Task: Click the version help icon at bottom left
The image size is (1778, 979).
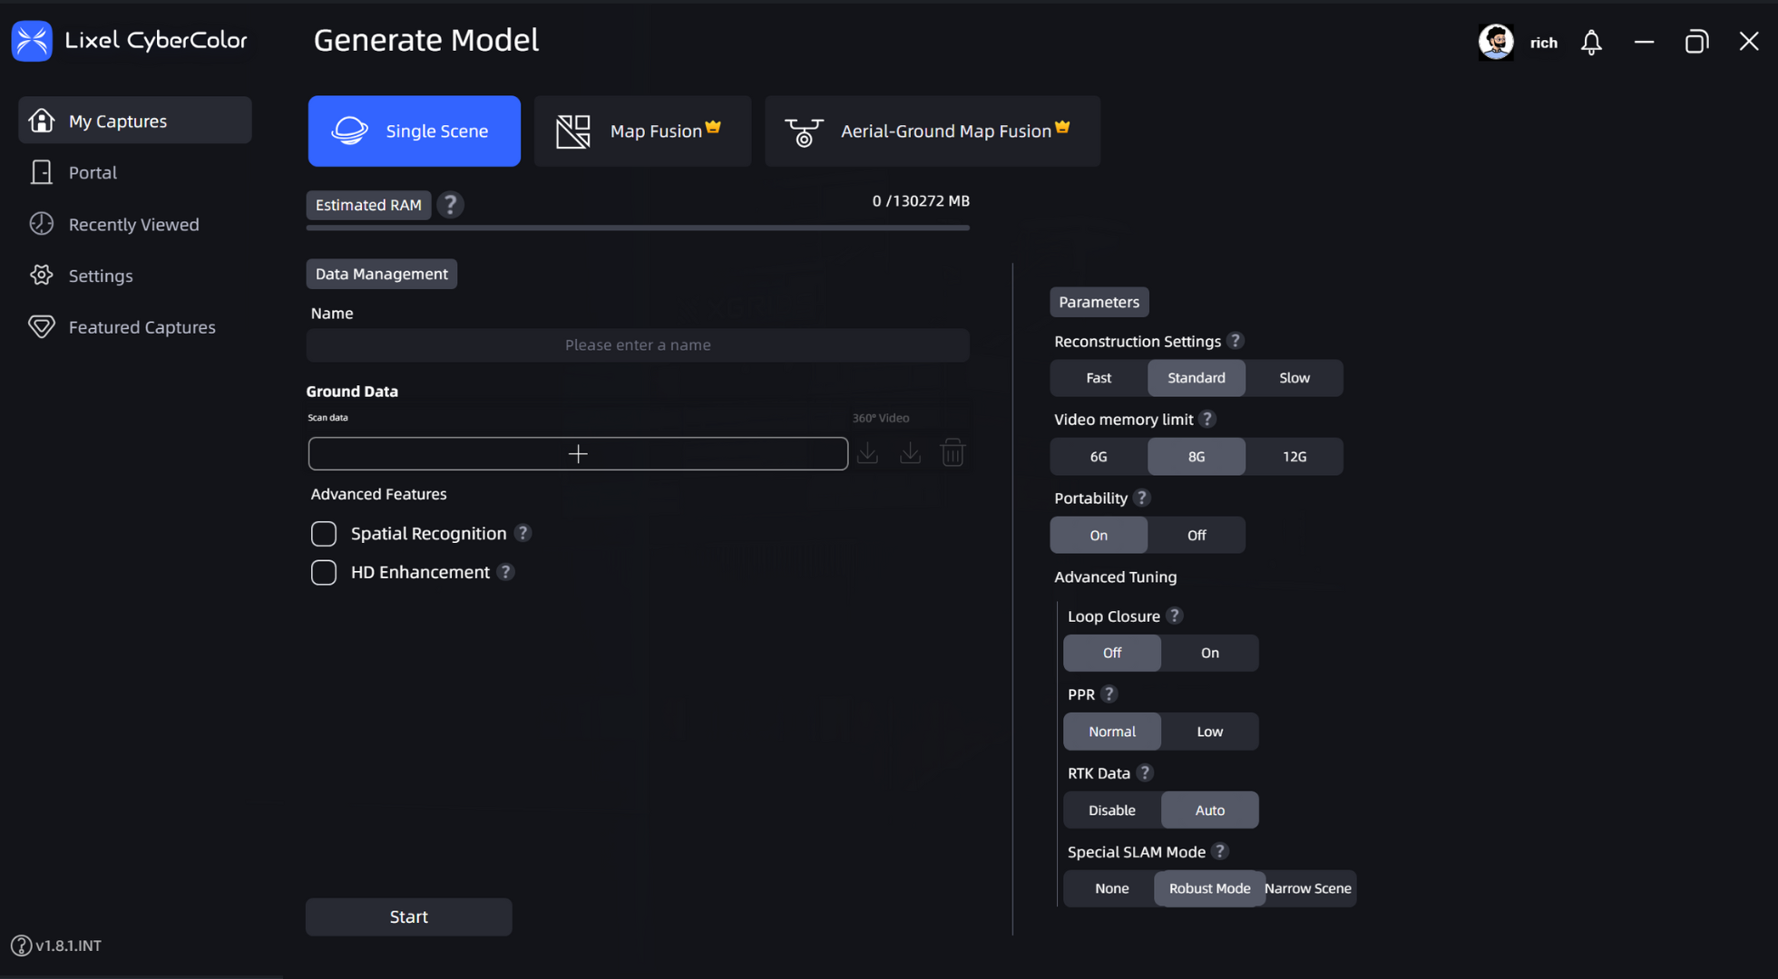Action: click(x=21, y=945)
